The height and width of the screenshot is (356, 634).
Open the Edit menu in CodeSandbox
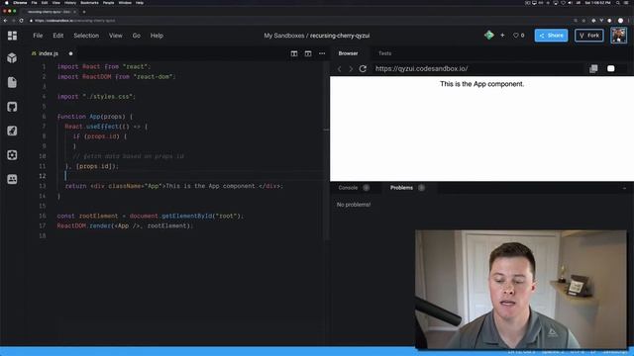point(57,36)
